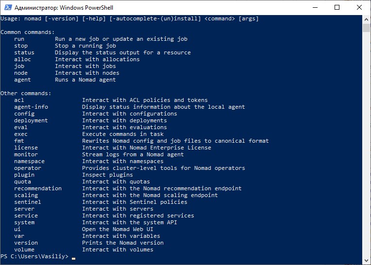Click the "ui" command name
This screenshot has width=371, height=265.
click(x=17, y=229)
